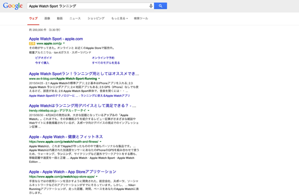Open result Apple Watch Sportラン！ランニング用
The height and width of the screenshot is (196, 299).
click(x=84, y=74)
